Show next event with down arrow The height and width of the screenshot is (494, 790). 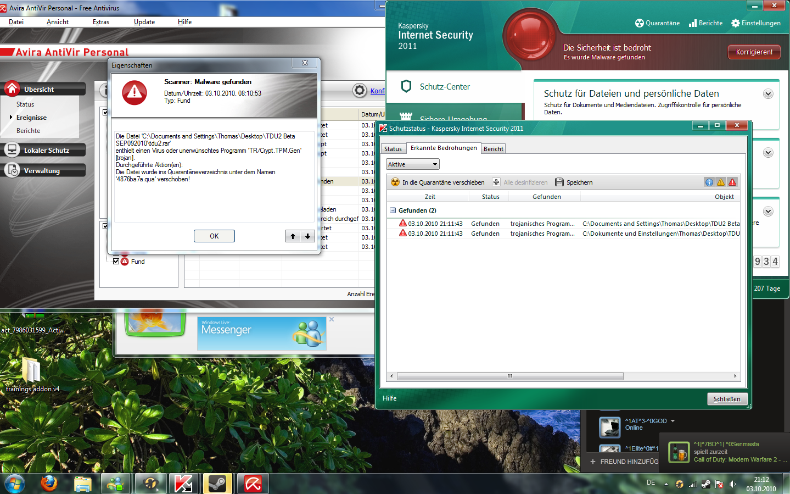[307, 236]
